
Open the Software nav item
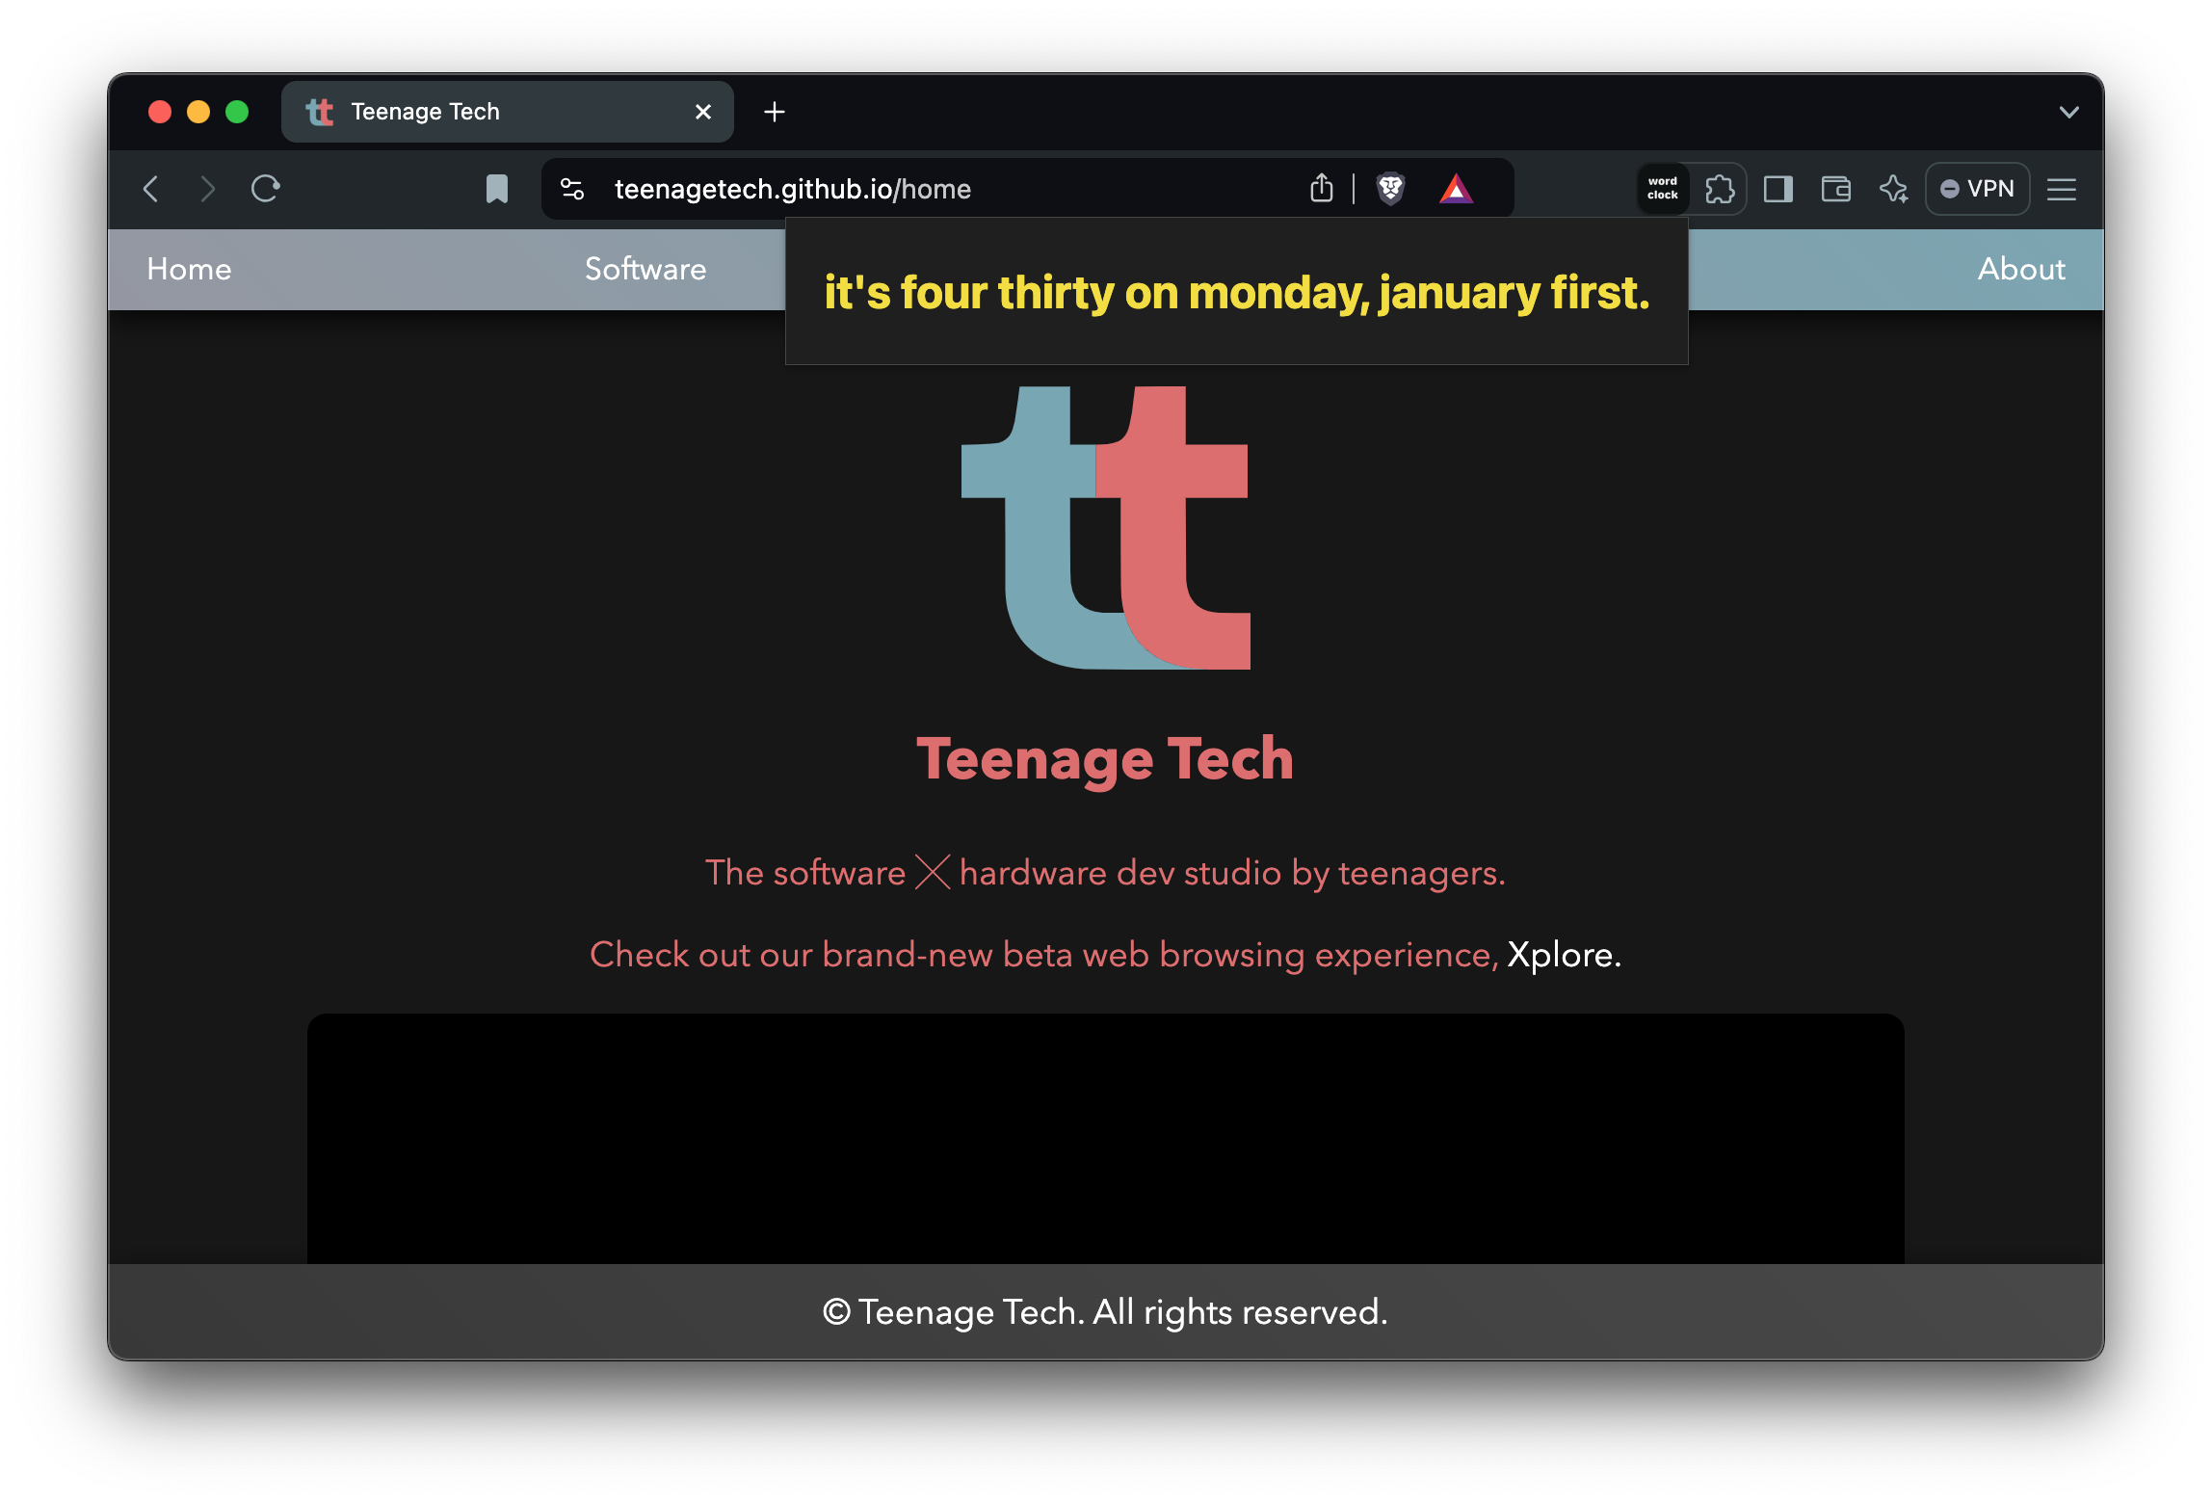pos(645,269)
